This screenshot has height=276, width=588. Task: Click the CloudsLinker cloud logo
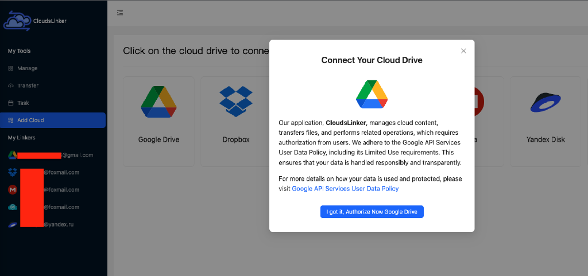(x=18, y=21)
